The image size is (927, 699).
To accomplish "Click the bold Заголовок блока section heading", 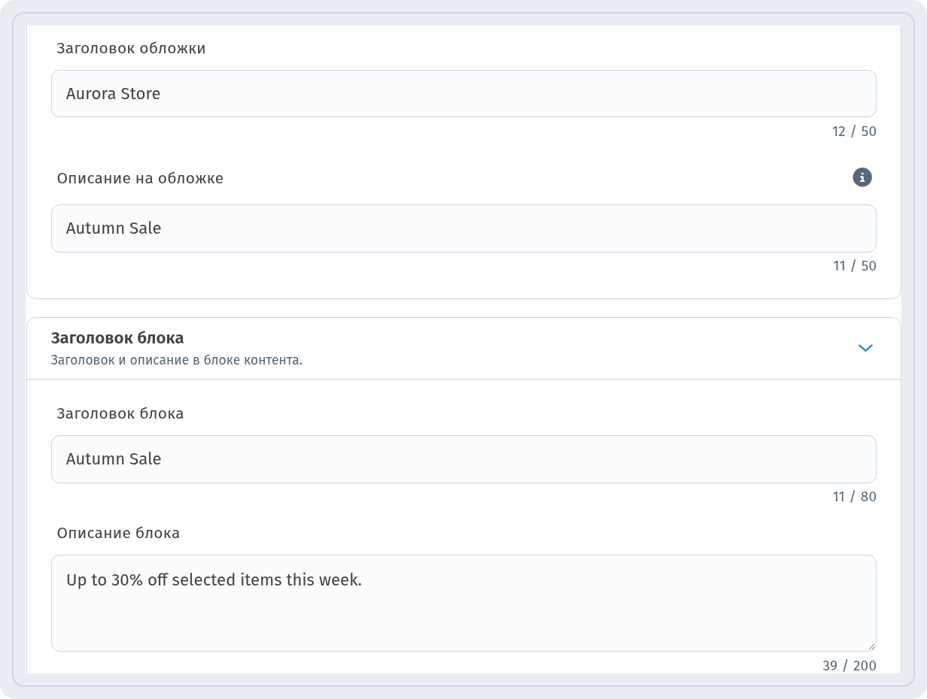I will pyautogui.click(x=117, y=338).
